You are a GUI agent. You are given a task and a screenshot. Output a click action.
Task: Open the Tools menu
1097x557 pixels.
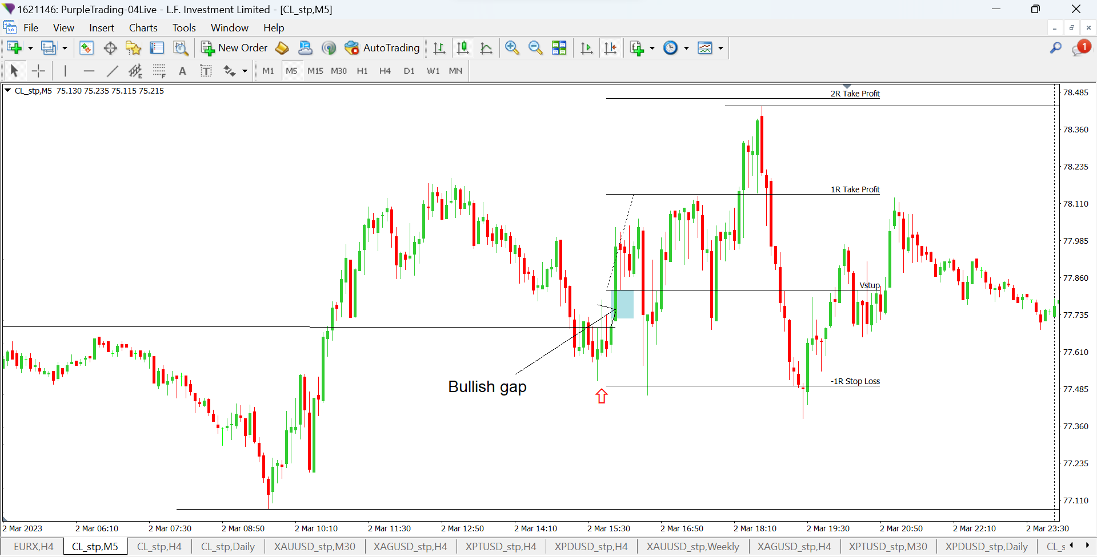coord(184,28)
